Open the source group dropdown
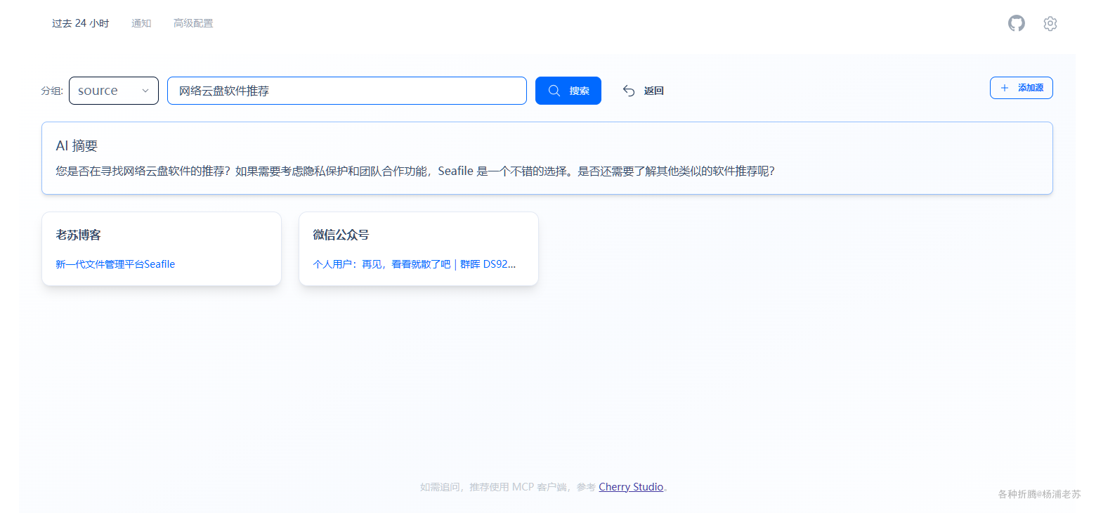 (x=114, y=91)
